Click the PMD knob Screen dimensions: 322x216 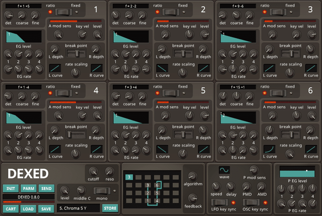247,186
